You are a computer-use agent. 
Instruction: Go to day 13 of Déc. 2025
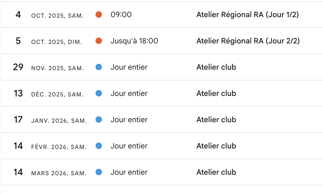[18, 94]
